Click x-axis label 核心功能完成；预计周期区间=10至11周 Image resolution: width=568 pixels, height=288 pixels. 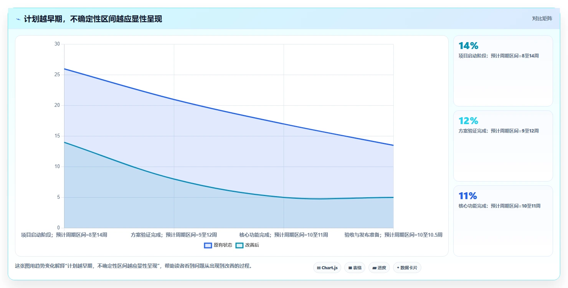tap(284, 235)
